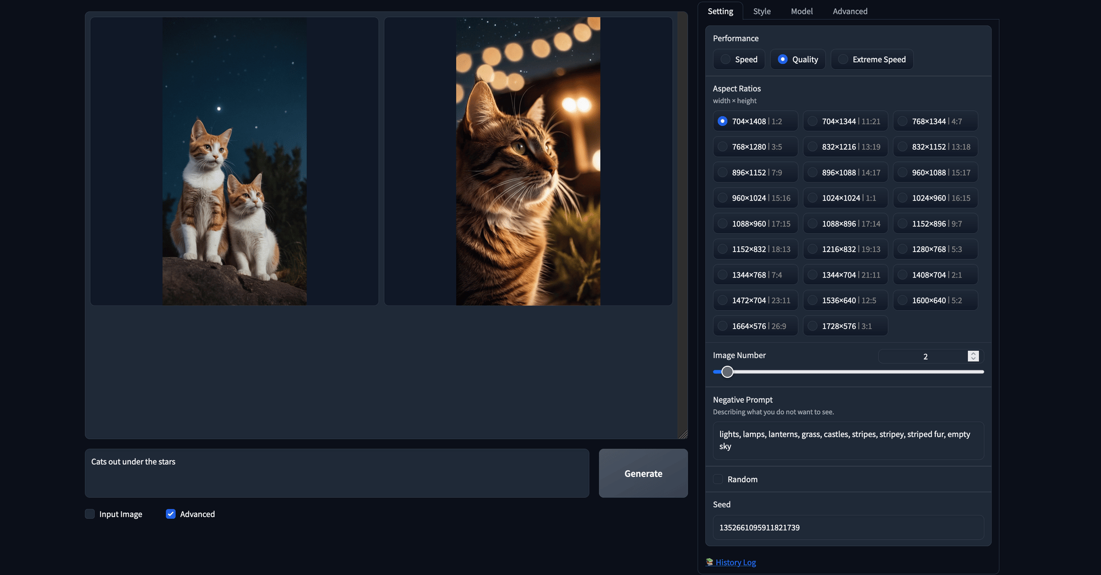Open the two cats on rock thumbnail
The image size is (1101, 575).
point(235,161)
